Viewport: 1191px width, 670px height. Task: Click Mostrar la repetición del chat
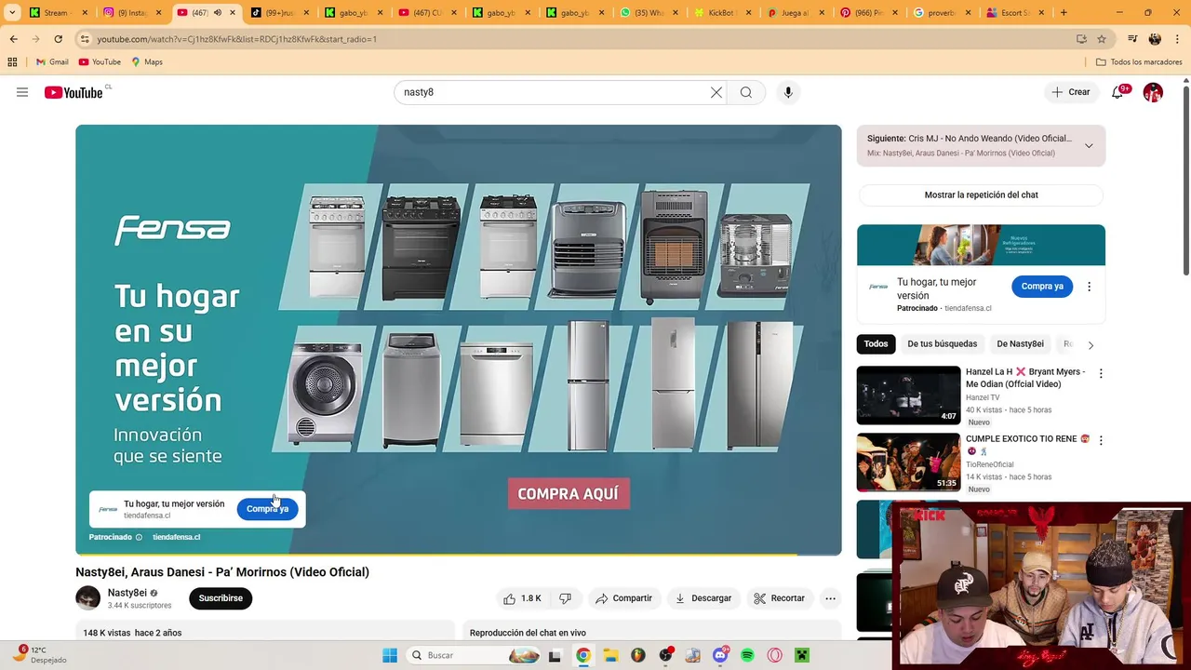pyautogui.click(x=981, y=195)
